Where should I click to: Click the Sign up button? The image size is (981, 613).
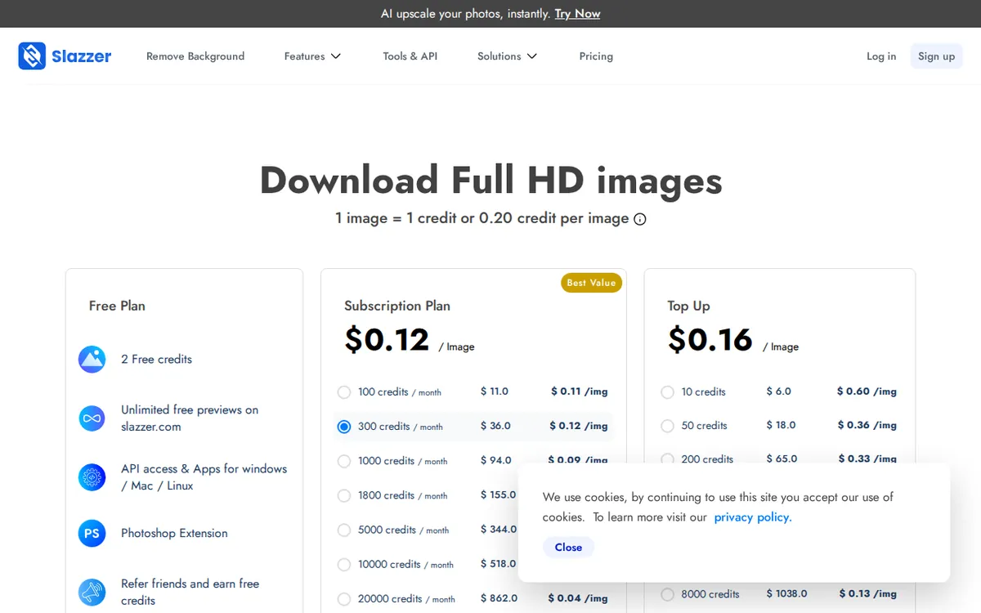click(x=936, y=56)
